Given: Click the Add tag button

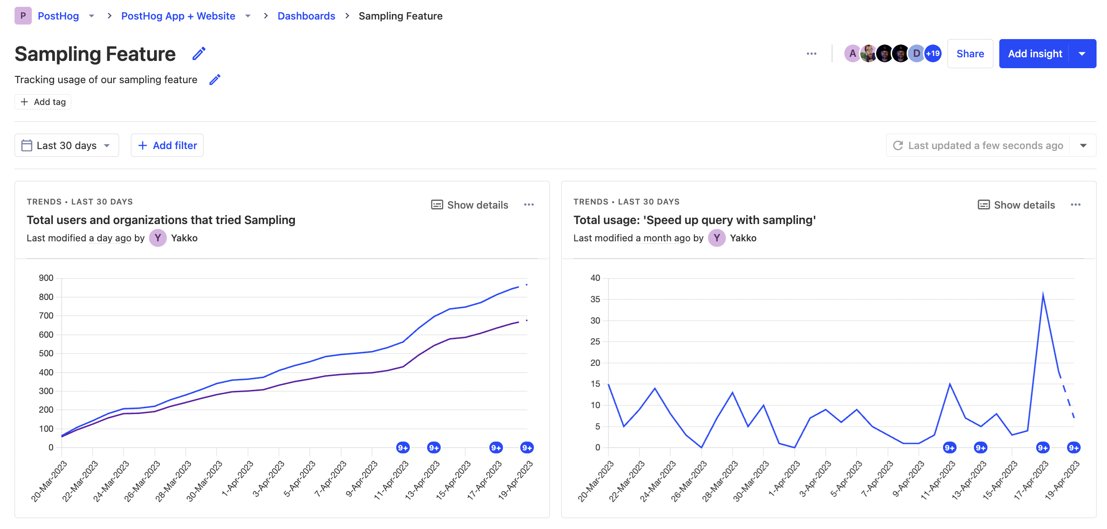Looking at the screenshot, I should pos(43,102).
